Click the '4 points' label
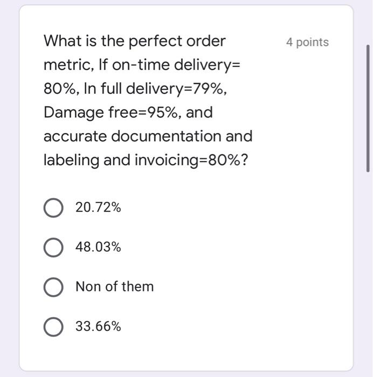The height and width of the screenshot is (377, 373). point(307,42)
